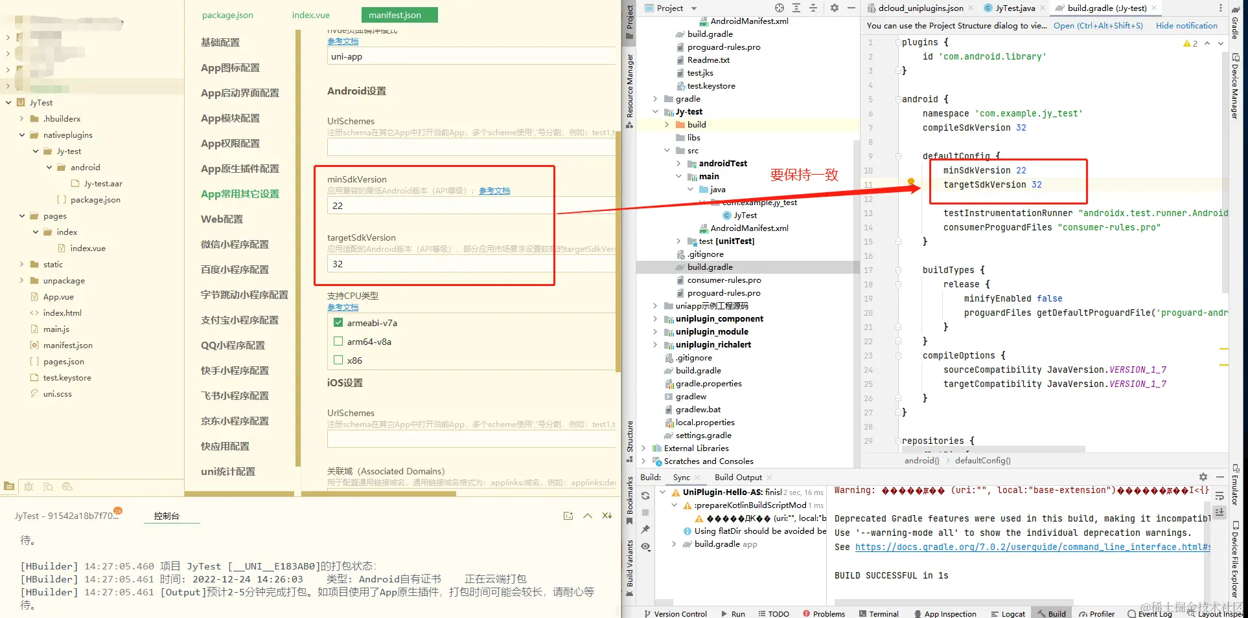Expand the static folder in HBuilderX tree
This screenshot has width=1248, height=618.
click(x=22, y=264)
